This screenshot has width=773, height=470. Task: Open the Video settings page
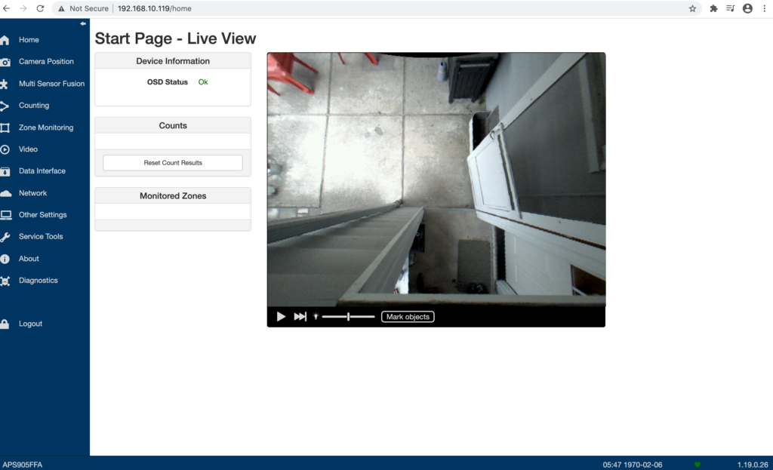[x=28, y=149]
